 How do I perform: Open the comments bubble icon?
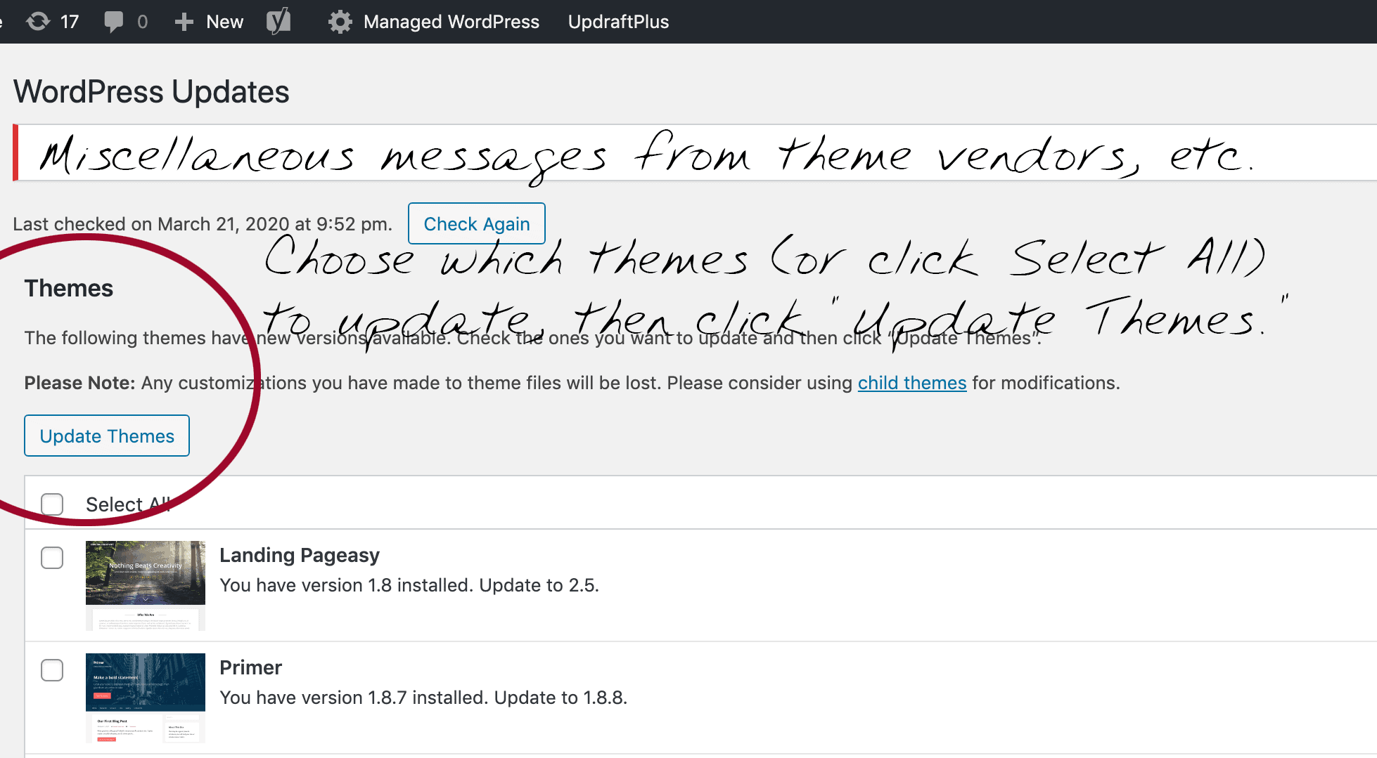tap(113, 22)
